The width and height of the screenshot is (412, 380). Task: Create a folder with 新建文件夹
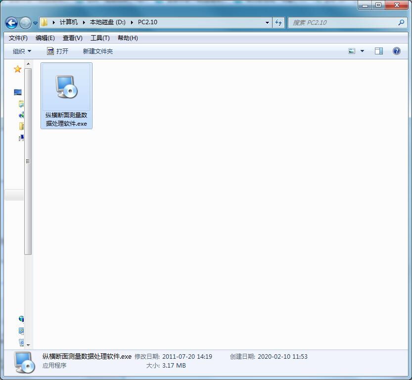(98, 51)
